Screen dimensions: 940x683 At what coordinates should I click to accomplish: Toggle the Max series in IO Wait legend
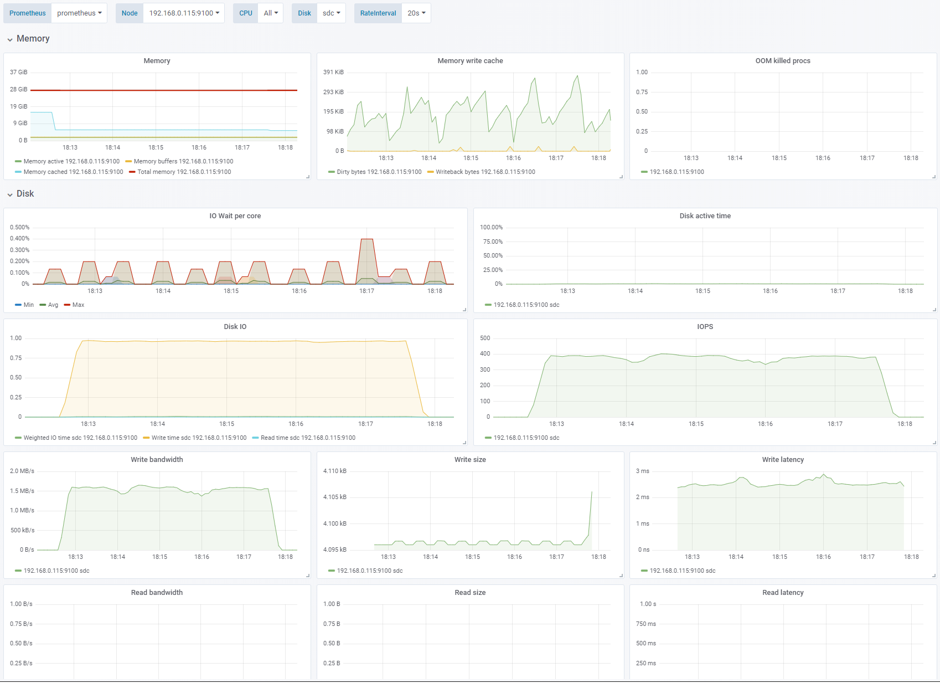74,305
